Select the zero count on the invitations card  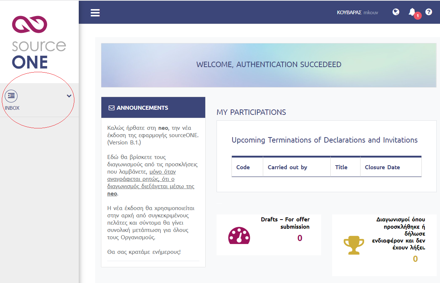pyautogui.click(x=415, y=259)
